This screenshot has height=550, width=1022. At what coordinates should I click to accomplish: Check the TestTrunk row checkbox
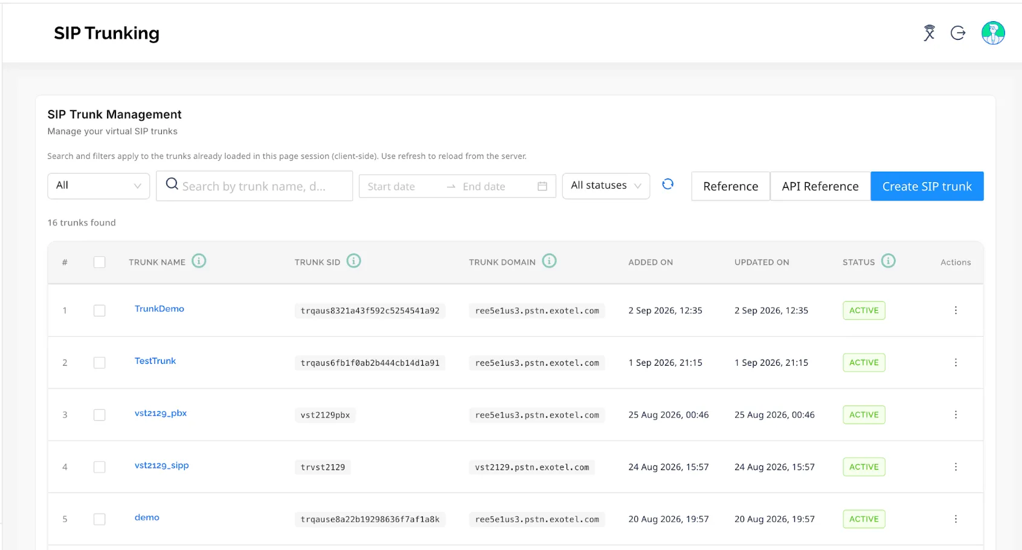100,363
